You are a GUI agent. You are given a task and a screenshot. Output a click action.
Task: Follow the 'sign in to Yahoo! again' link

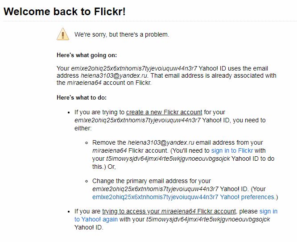pos(176,215)
